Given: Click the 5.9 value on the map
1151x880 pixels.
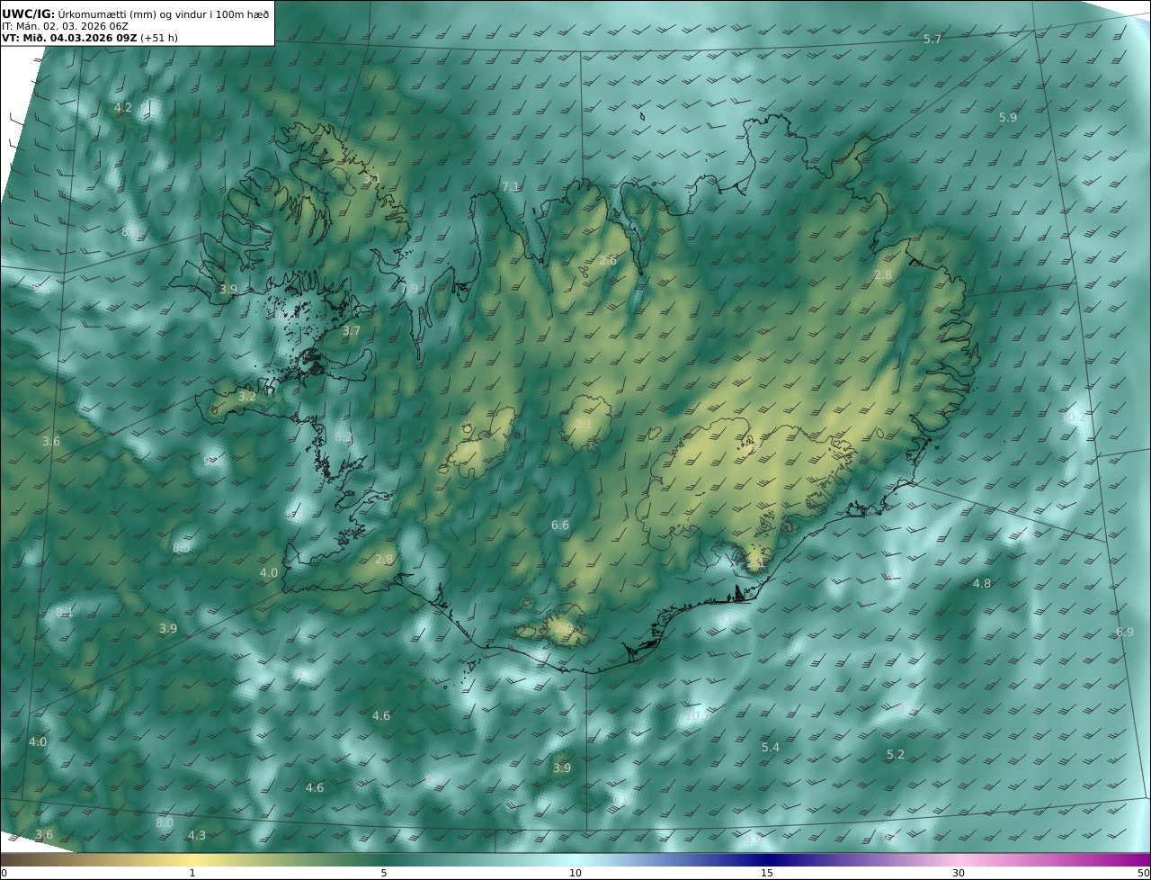Looking at the screenshot, I should click(x=1008, y=118).
